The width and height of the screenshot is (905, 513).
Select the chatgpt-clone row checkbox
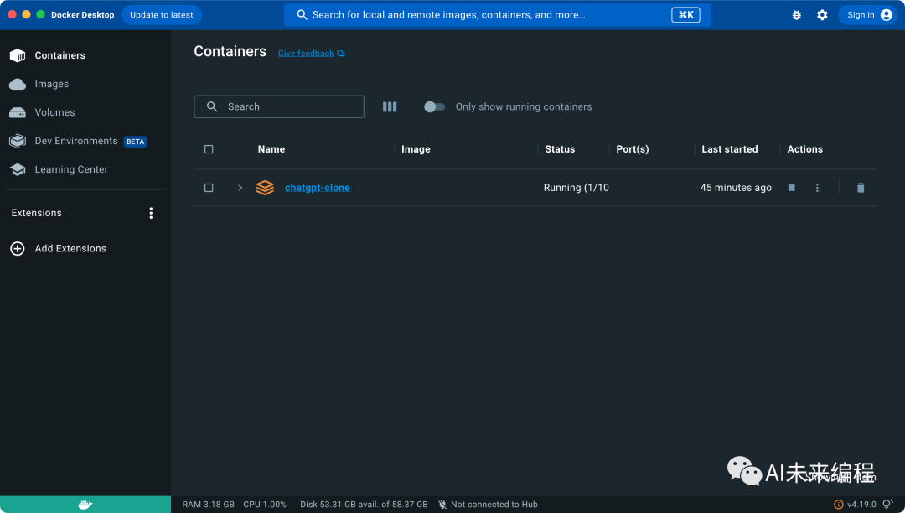point(209,188)
